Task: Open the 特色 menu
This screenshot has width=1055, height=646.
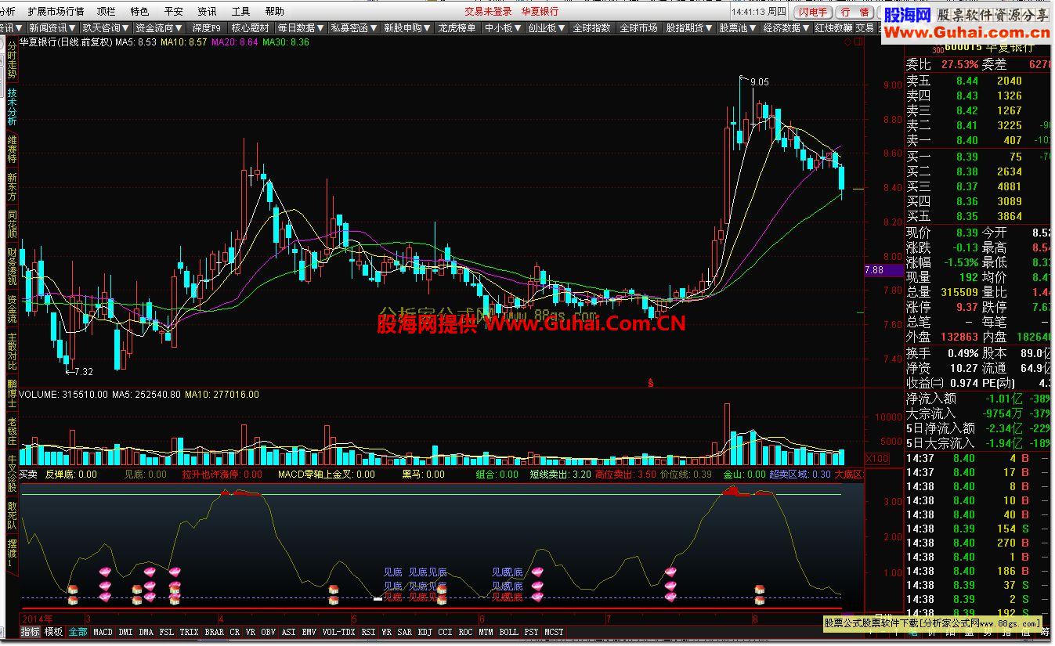Action: pos(139,12)
